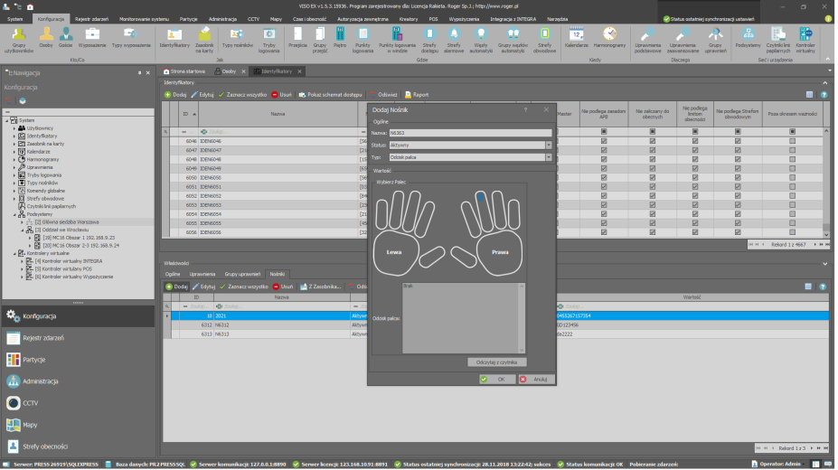838x470 pixels.
Task: Expand Użytkownicy node in navigation tree
Action: coord(14,128)
